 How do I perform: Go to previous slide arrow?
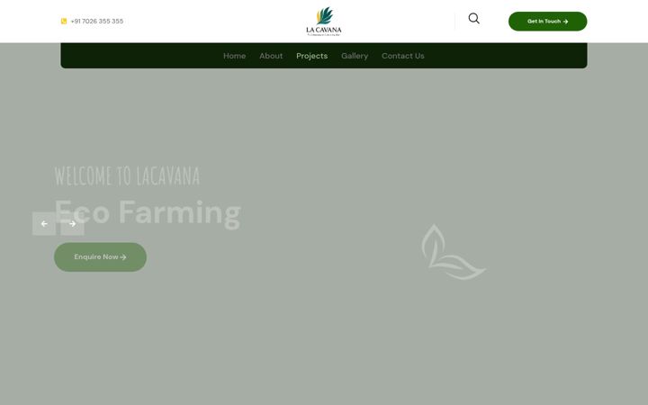[44, 223]
